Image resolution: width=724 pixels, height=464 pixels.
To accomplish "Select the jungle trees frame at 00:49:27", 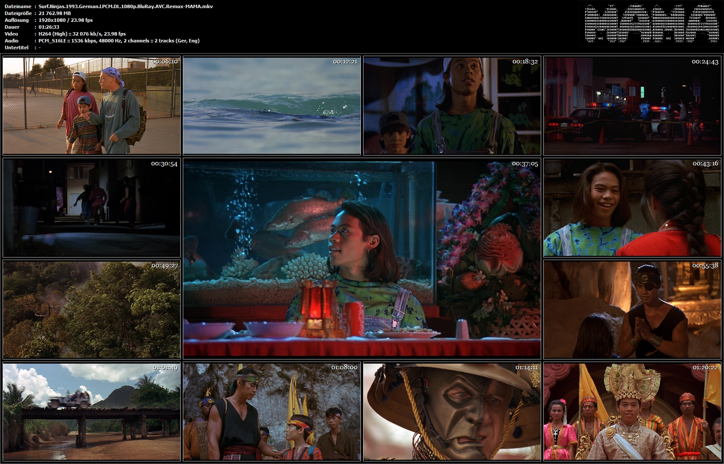I will (x=91, y=309).
